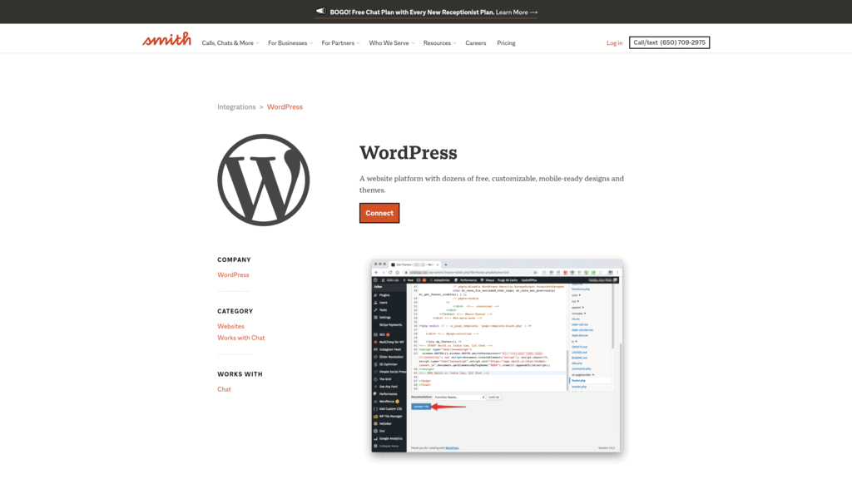Navigate to the Careers page
The height and width of the screenshot is (479, 852).
click(475, 43)
